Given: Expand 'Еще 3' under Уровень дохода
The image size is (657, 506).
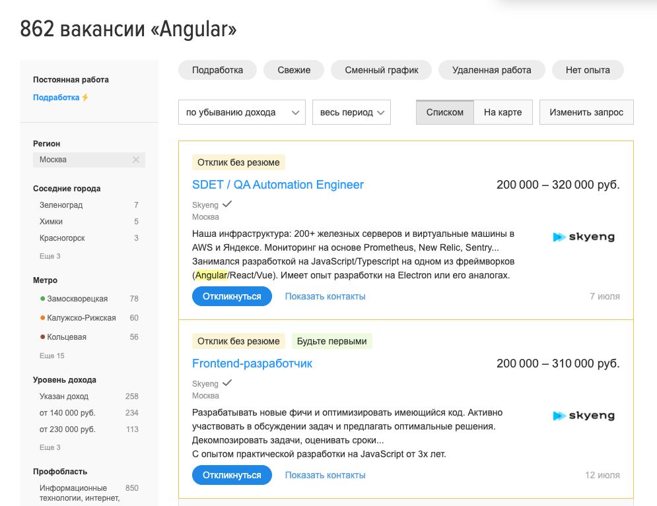Looking at the screenshot, I should [x=50, y=447].
